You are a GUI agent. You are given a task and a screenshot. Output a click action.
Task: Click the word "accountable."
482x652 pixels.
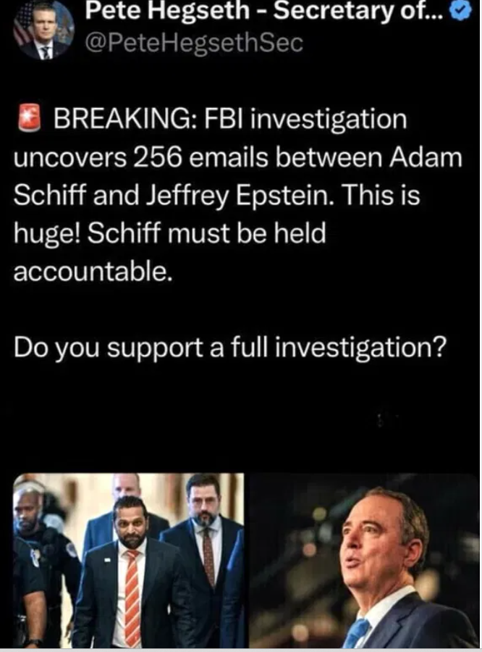(93, 272)
